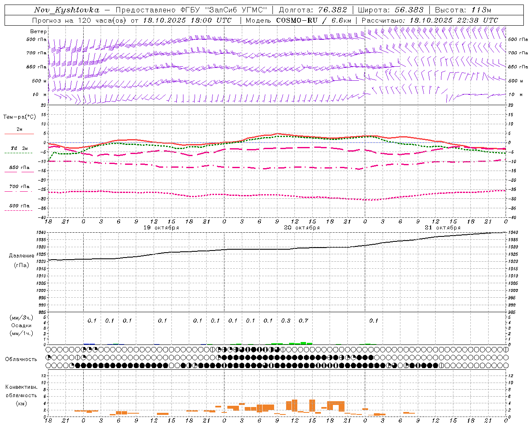This screenshot has height=424, width=530.
Task: Click the provider text ФГБУ "ЗапСиб УГМС"
Action: pos(224,10)
